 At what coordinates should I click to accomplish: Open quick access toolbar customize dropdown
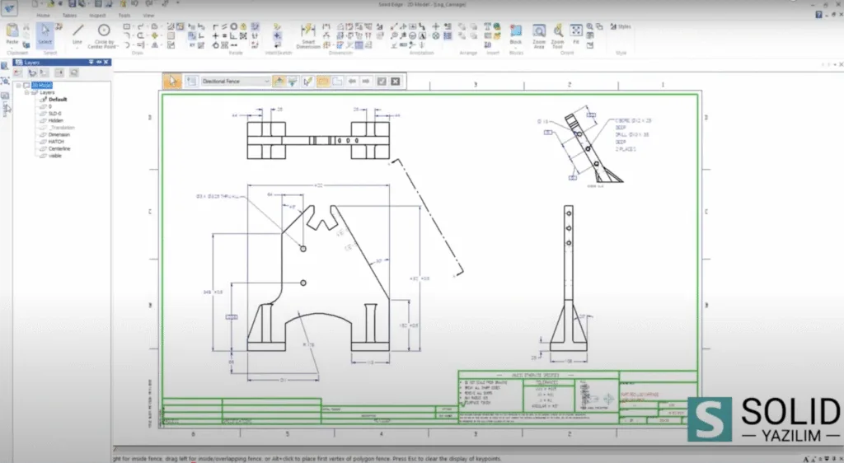click(x=178, y=4)
